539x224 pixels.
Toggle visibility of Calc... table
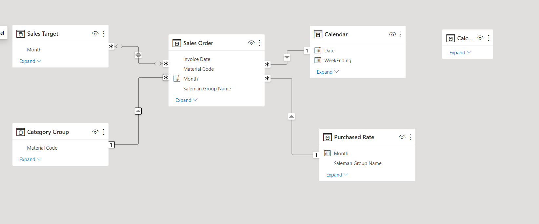click(480, 38)
